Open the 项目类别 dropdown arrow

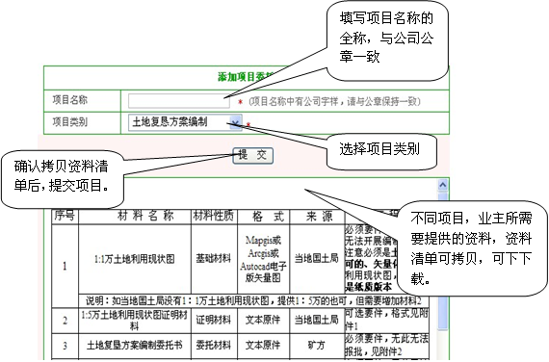pyautogui.click(x=236, y=122)
